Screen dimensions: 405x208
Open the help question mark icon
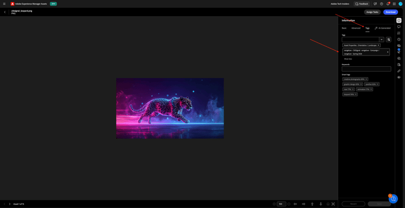pyautogui.click(x=381, y=4)
